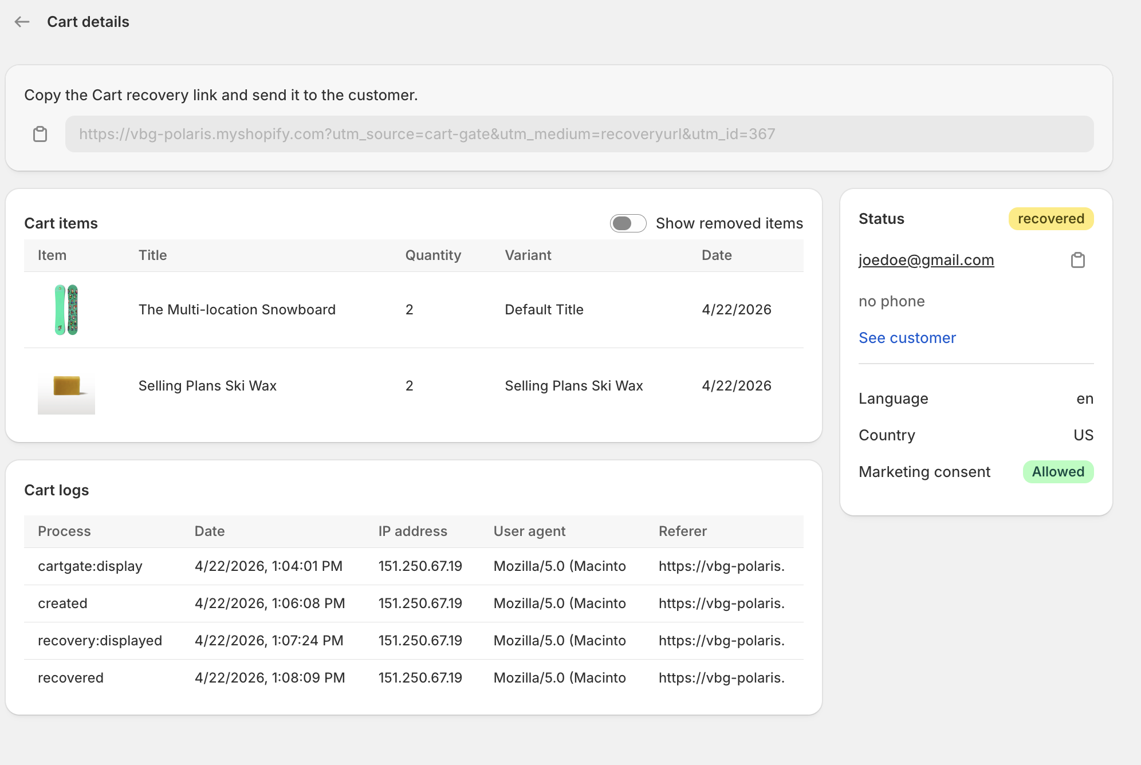Select Selling Plans Ski Wax title cell

click(x=207, y=386)
